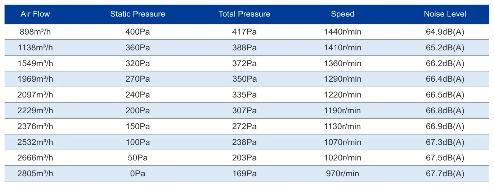Select the Speed column header

click(x=343, y=14)
